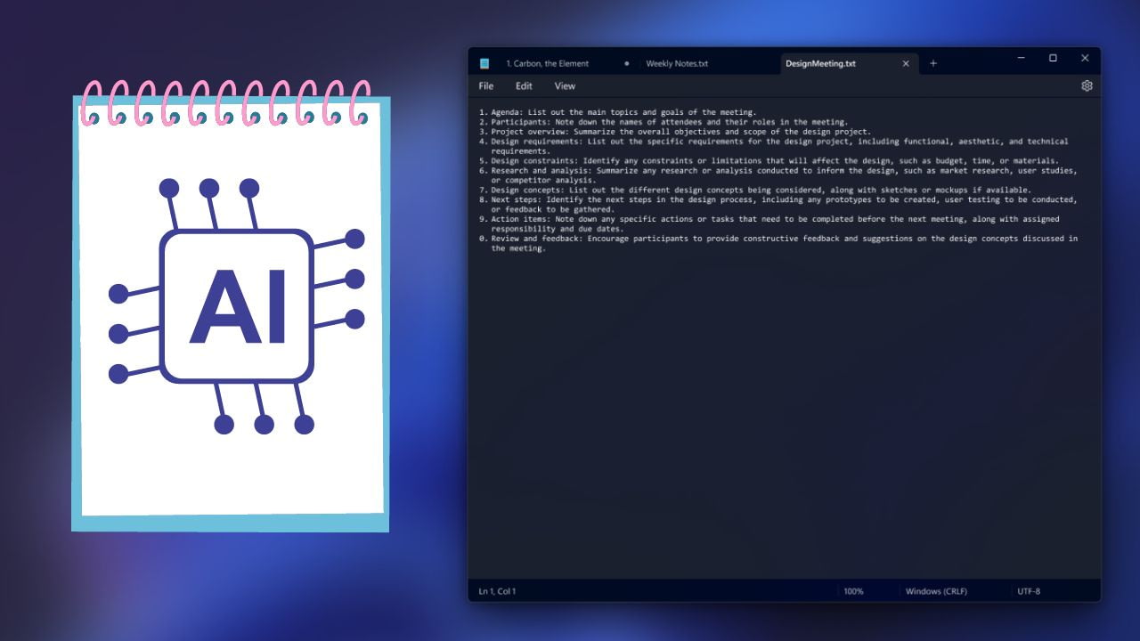The width and height of the screenshot is (1140, 641).
Task: Click the unsaved changes dot on the Carbon tab
Action: click(x=626, y=63)
